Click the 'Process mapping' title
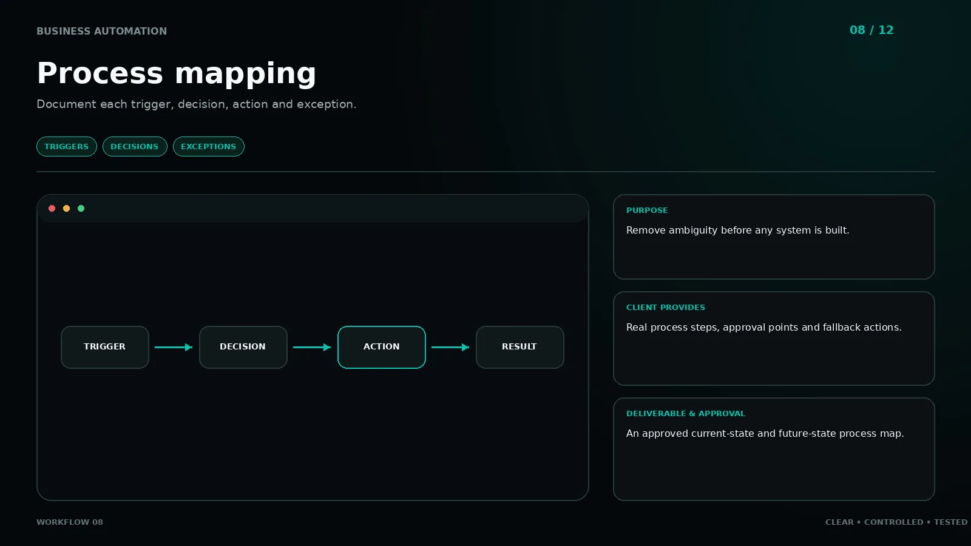Viewport: 971px width, 546px height. (177, 73)
